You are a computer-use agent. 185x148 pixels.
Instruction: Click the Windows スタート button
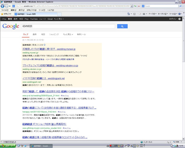coord(8,146)
